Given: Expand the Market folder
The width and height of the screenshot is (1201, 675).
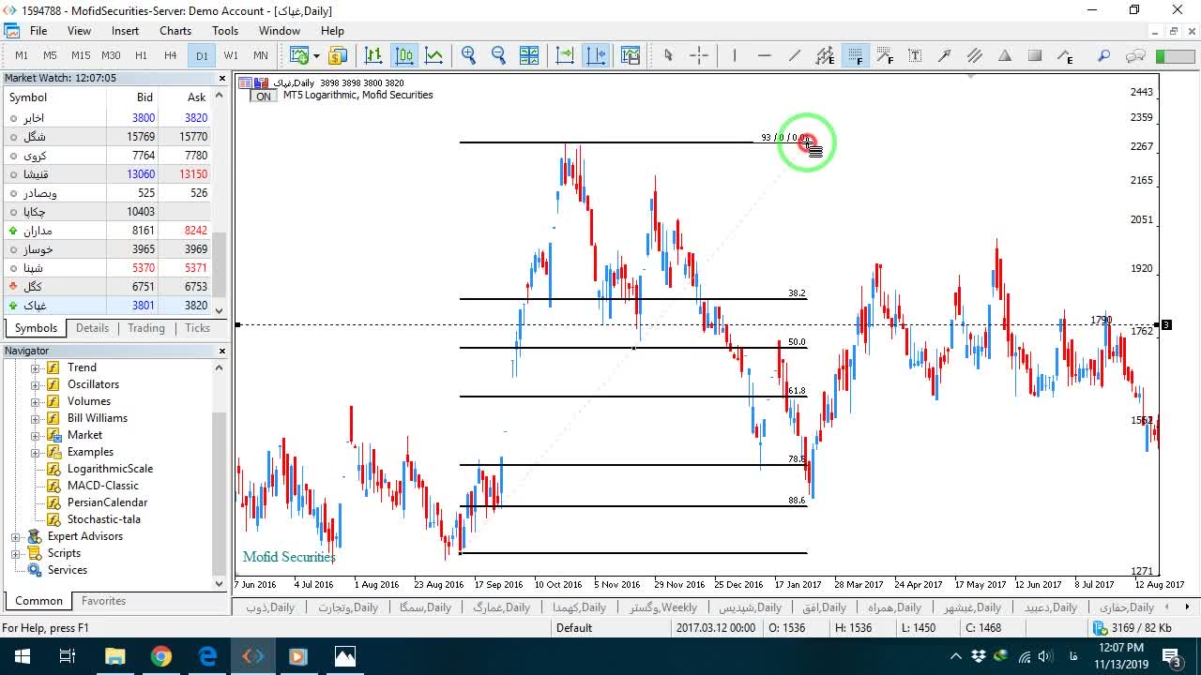Looking at the screenshot, I should tap(36, 435).
